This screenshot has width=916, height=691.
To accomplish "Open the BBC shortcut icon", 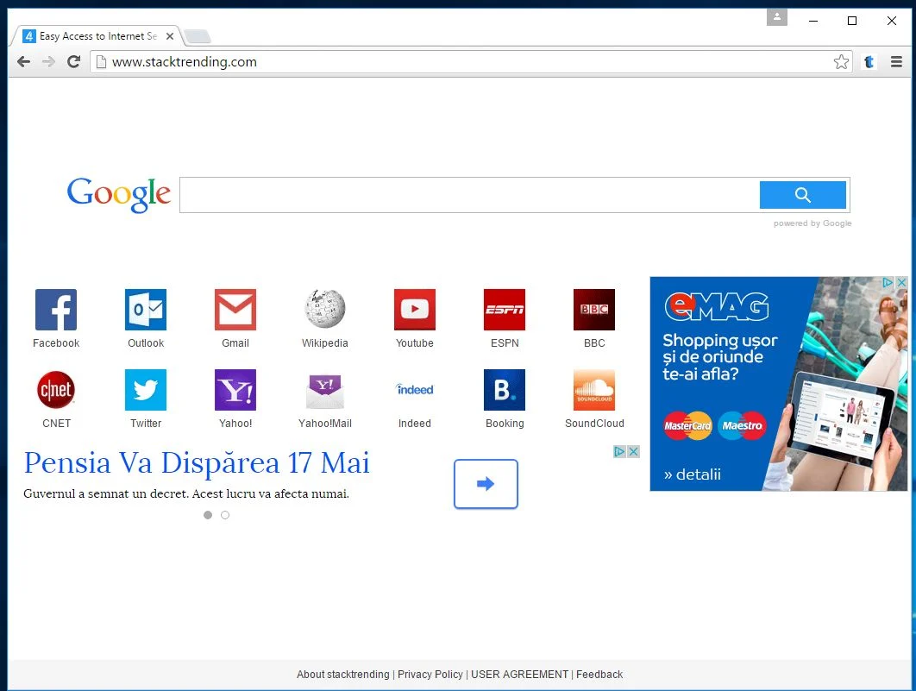I will (x=594, y=310).
